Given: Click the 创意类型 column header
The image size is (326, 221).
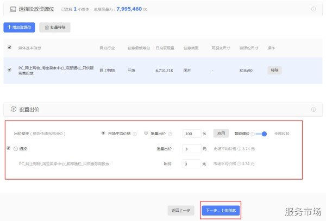Looking at the screenshot, I should (191, 48).
